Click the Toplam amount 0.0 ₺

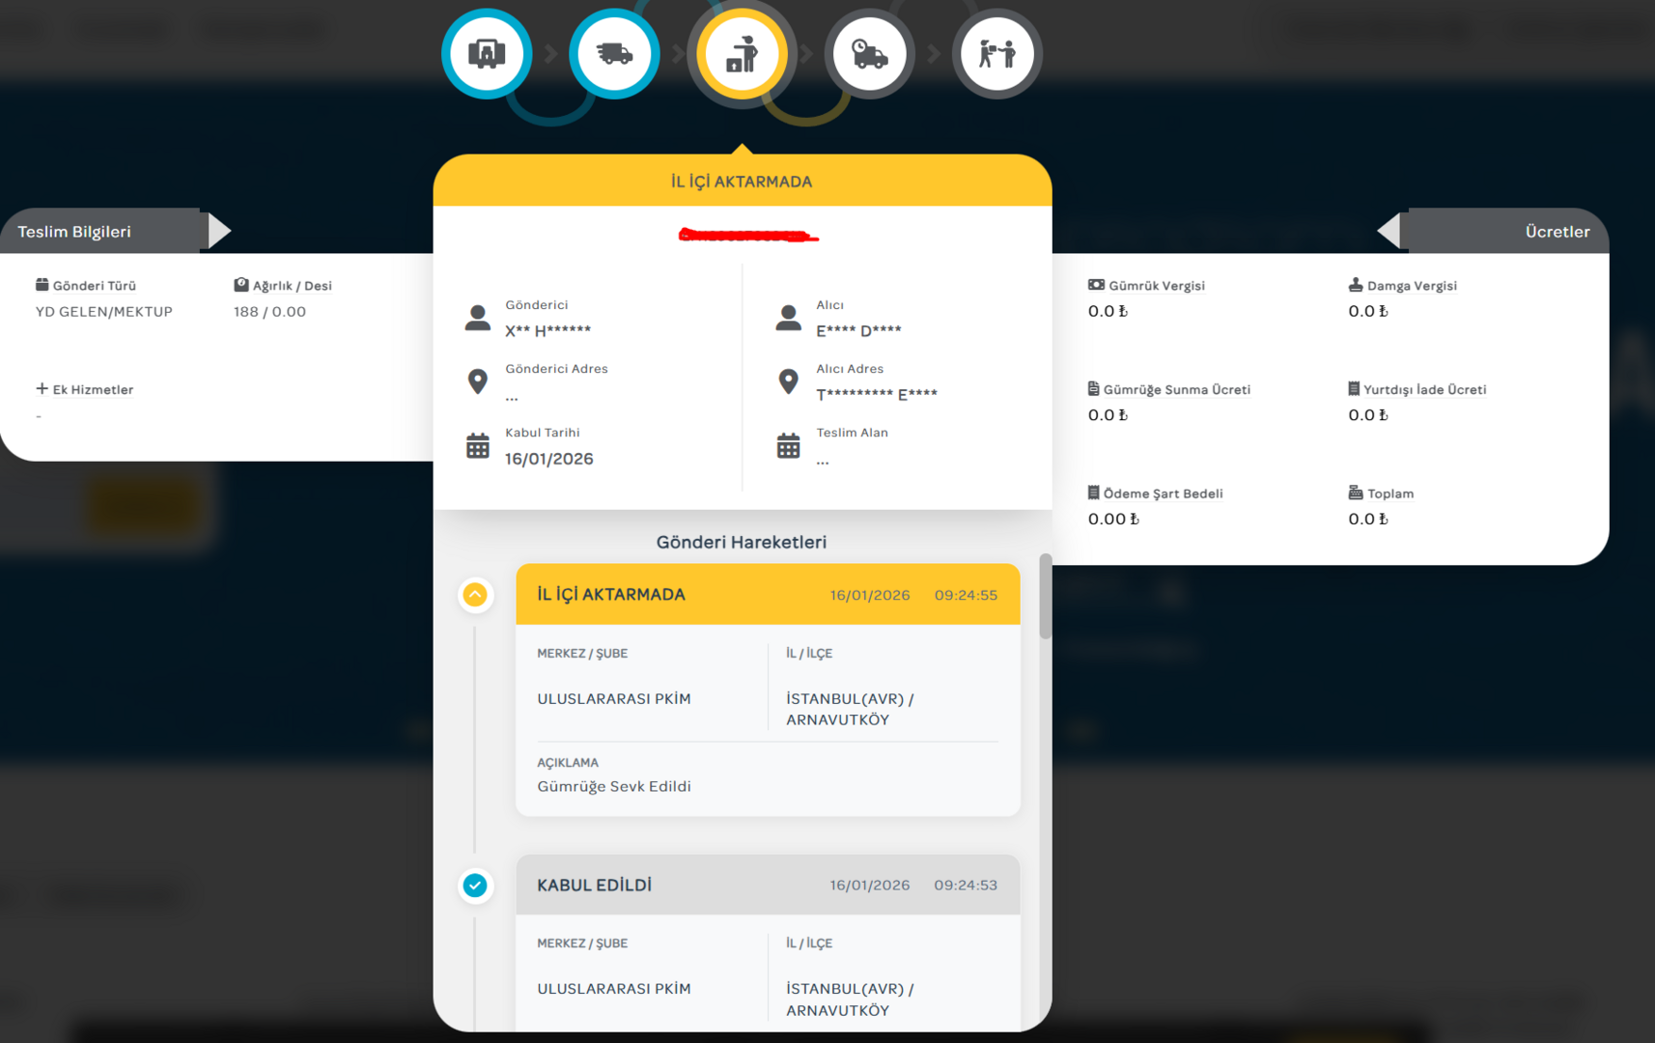point(1368,519)
